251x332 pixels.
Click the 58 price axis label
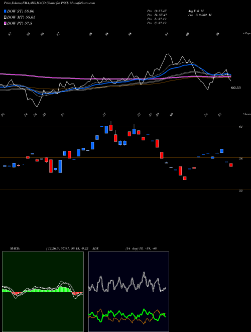[240, 158]
